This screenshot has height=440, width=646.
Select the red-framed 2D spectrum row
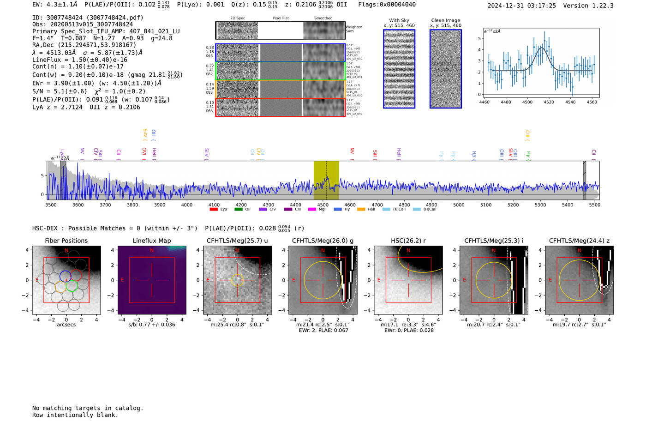click(280, 107)
